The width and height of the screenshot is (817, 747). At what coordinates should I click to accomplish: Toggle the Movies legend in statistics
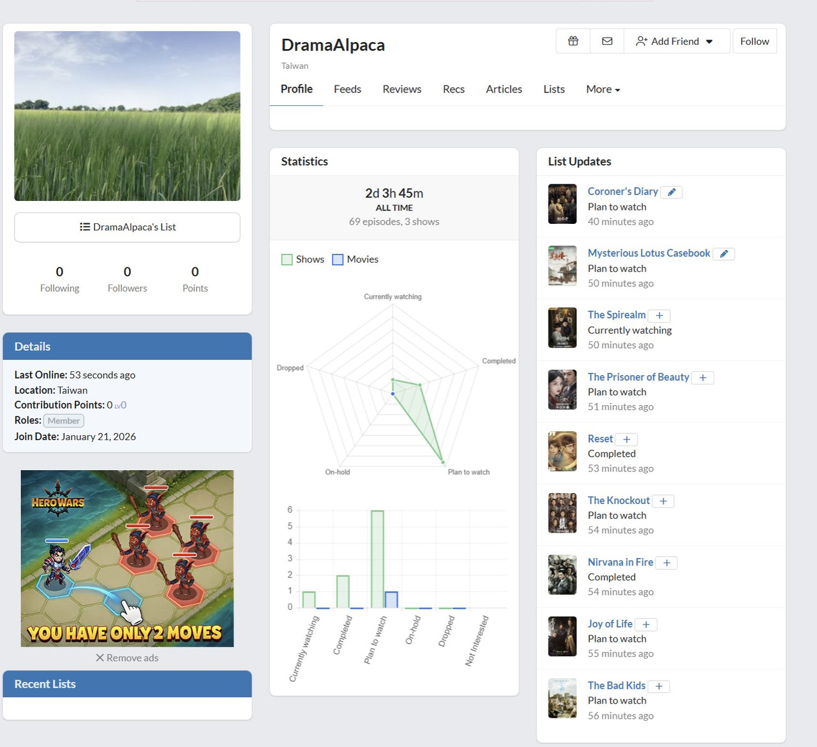coord(355,259)
